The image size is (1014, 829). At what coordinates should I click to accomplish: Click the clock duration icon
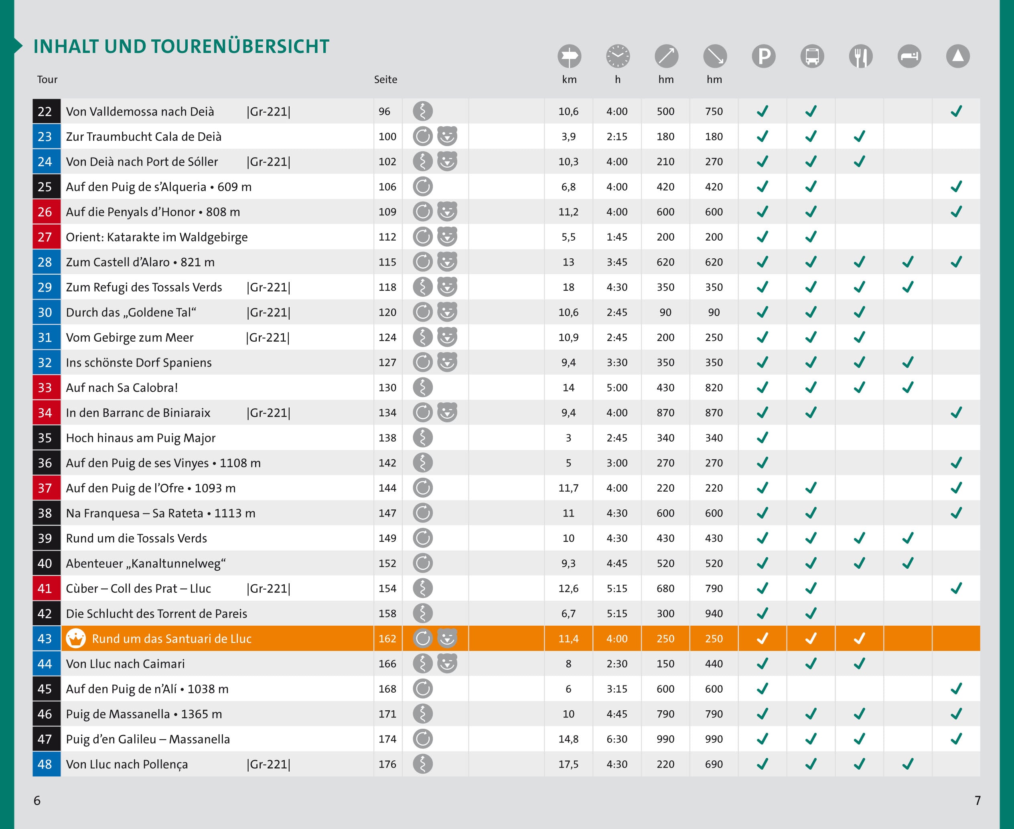point(618,56)
